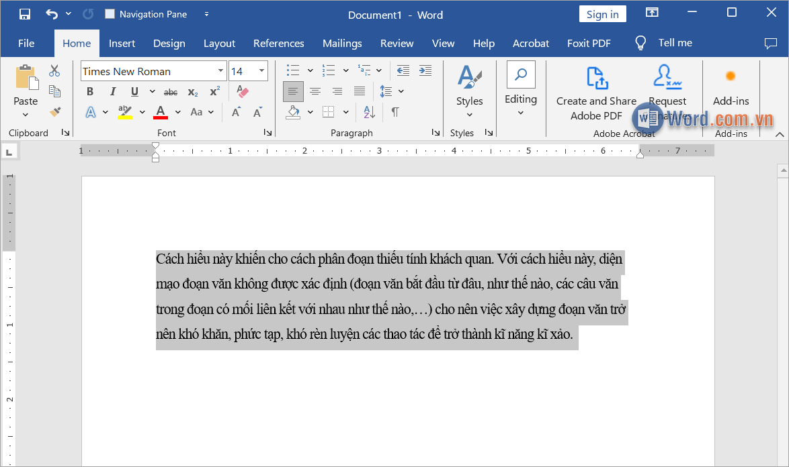Viewport: 789px width, 467px height.
Task: Open the undo history dropdown arrow
Action: click(69, 14)
